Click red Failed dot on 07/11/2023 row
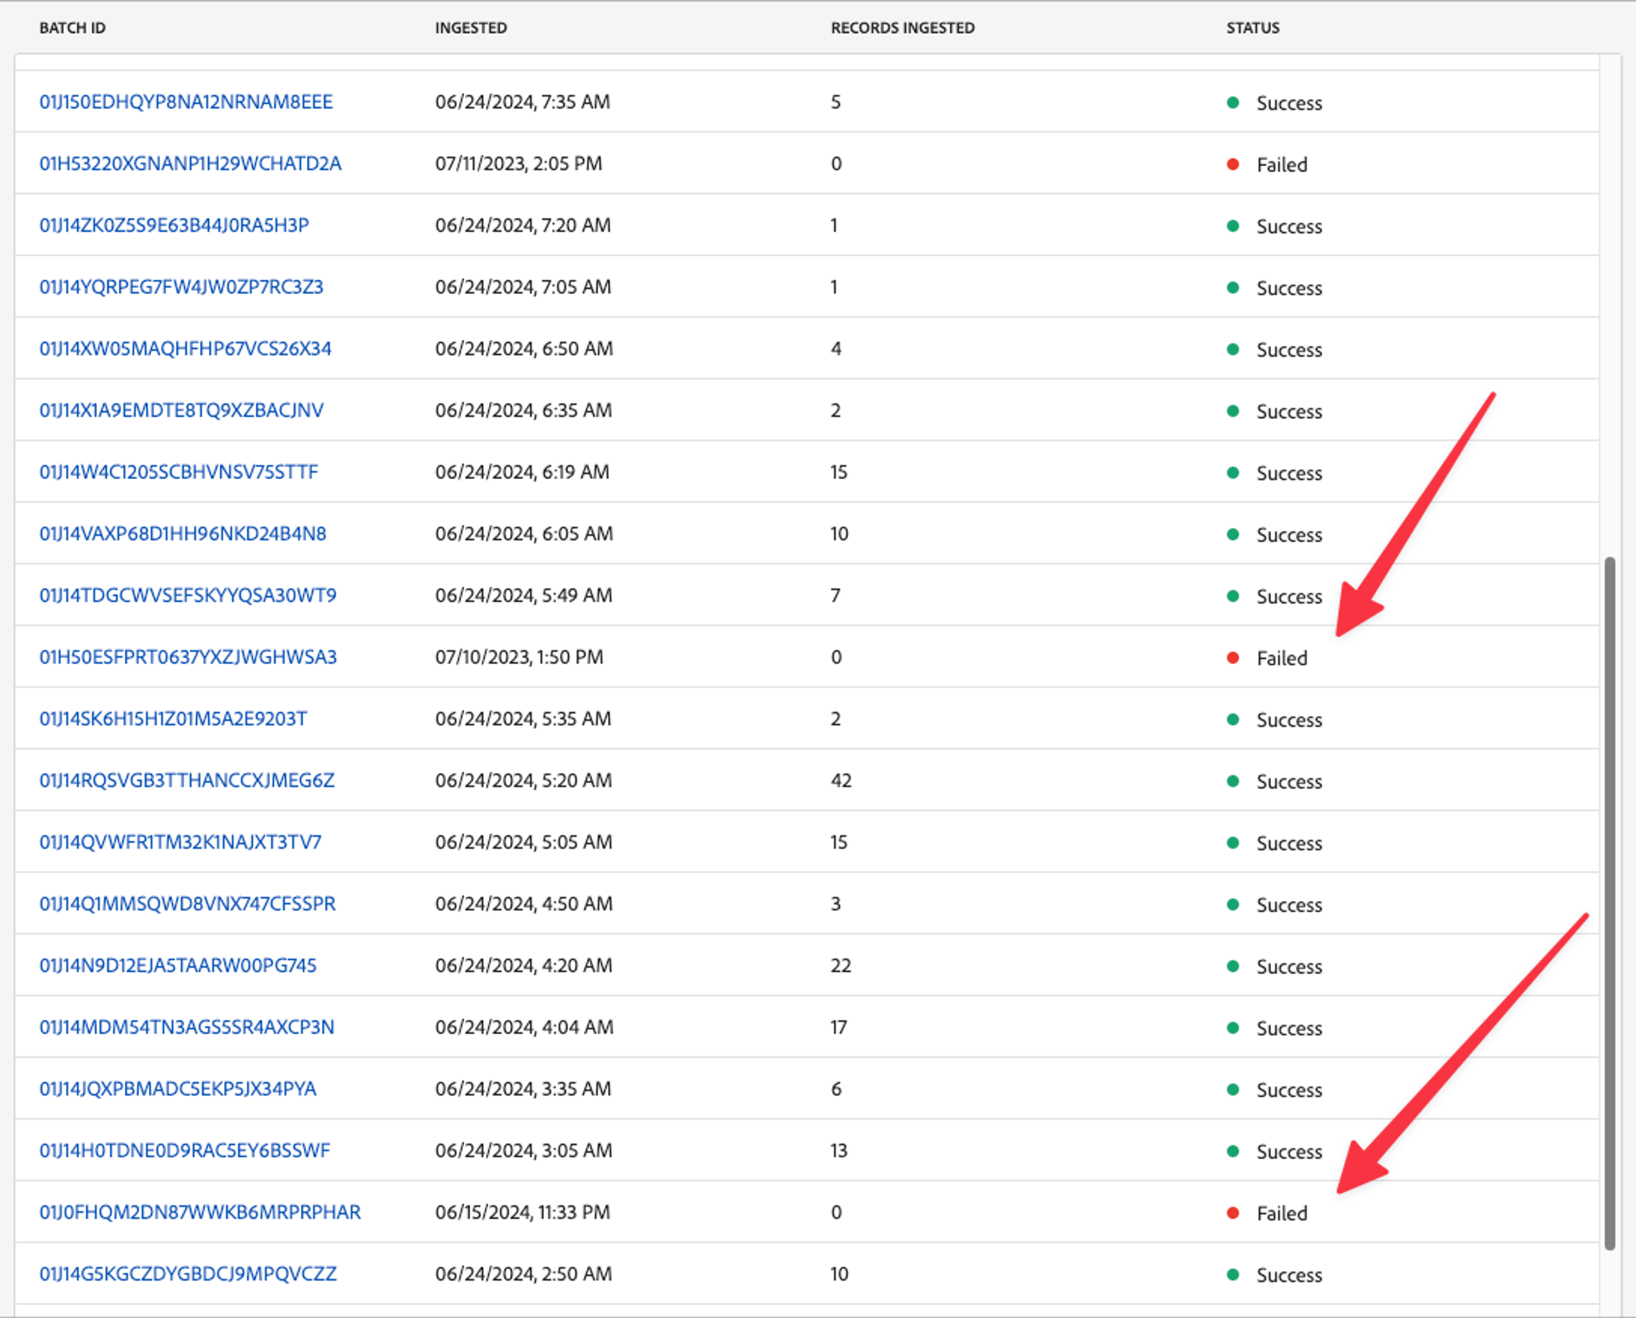 click(x=1233, y=164)
